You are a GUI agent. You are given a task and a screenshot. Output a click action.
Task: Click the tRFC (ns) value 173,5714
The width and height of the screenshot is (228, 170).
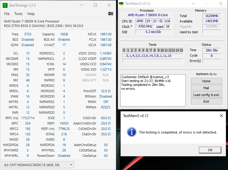[28, 118]
